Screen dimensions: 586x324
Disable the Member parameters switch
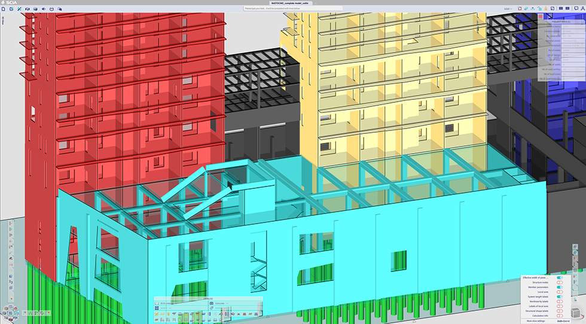tap(560, 288)
